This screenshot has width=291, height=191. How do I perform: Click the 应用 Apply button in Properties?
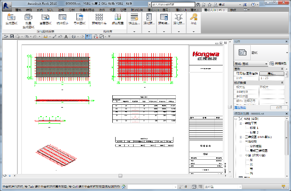tap(279, 108)
